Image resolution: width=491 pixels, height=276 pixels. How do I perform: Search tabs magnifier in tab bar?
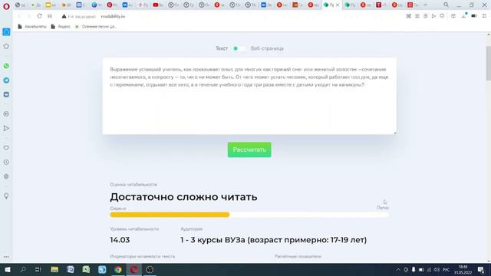[x=446, y=5]
